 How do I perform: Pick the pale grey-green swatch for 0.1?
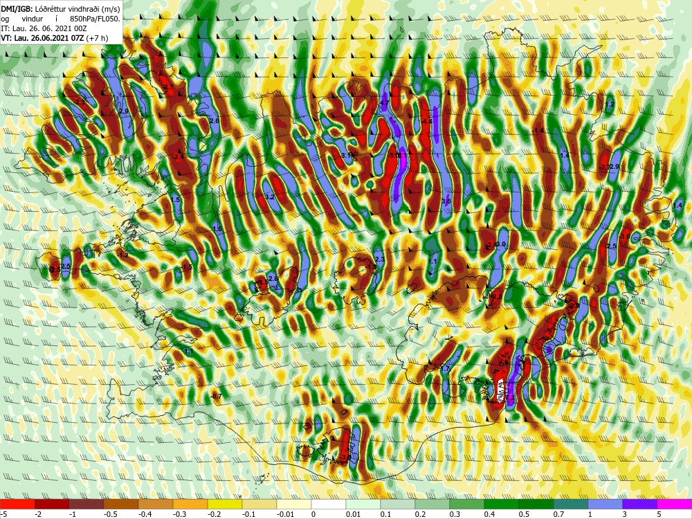pyautogui.click(x=398, y=504)
